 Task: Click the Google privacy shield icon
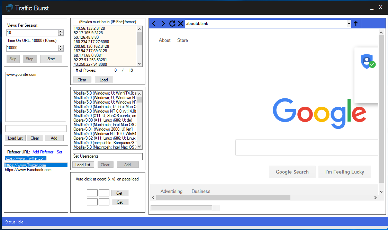point(368,61)
